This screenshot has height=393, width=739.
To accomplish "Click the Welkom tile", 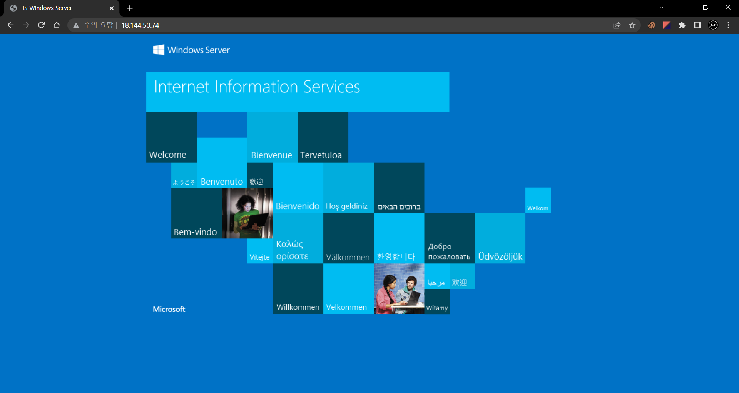I will click(538, 200).
